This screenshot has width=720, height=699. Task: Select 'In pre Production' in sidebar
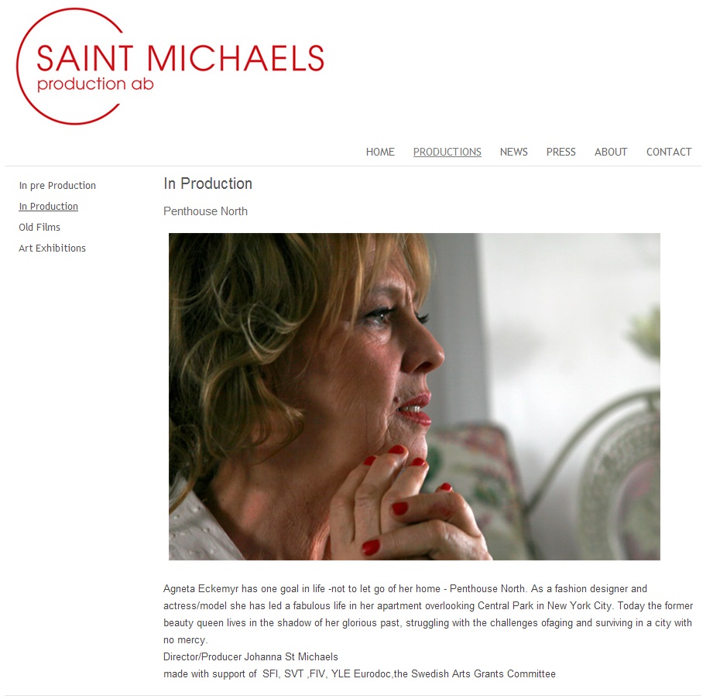click(57, 186)
